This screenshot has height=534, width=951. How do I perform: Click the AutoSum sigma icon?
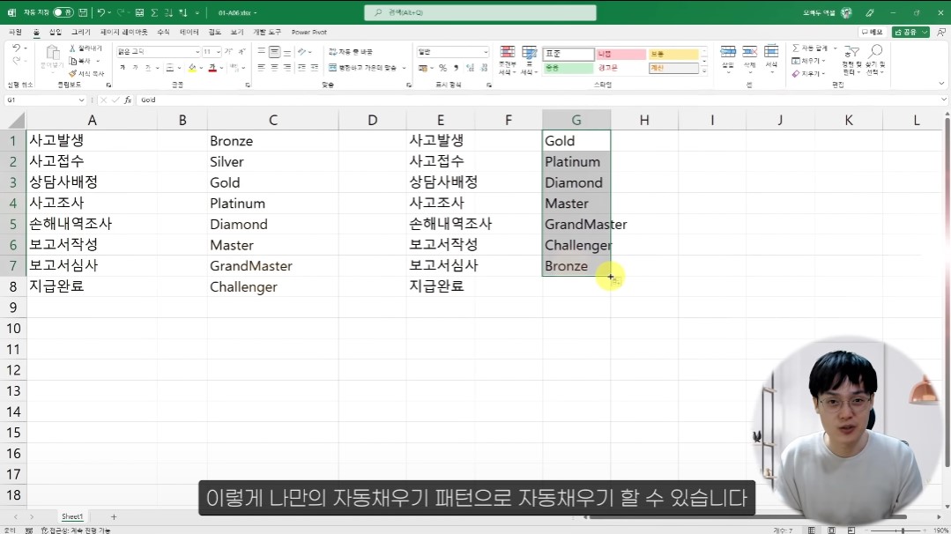796,48
